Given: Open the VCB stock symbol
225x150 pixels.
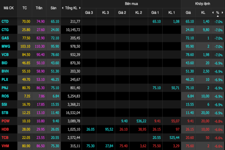Looking at the screenshot, I should [5, 54].
